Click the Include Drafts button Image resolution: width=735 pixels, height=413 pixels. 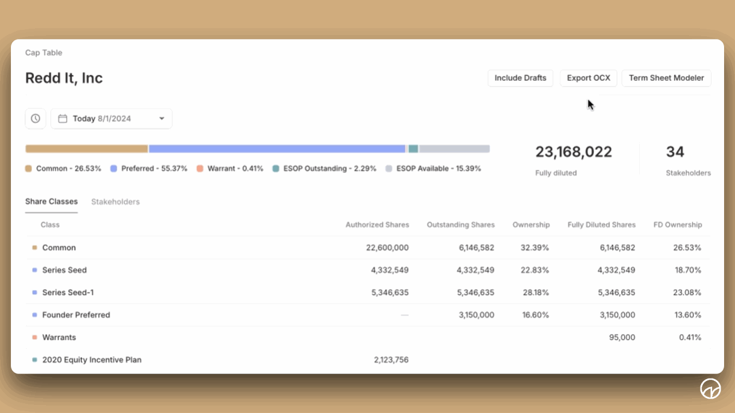pyautogui.click(x=520, y=78)
